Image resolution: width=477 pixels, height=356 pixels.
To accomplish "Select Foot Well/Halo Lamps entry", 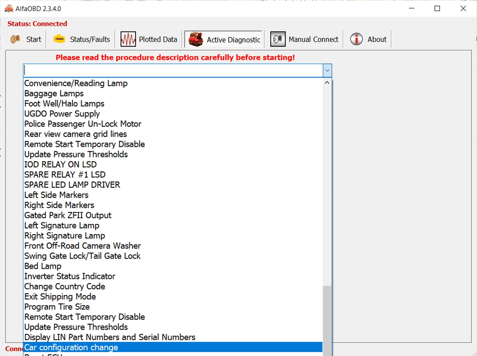I will click(x=173, y=103).
